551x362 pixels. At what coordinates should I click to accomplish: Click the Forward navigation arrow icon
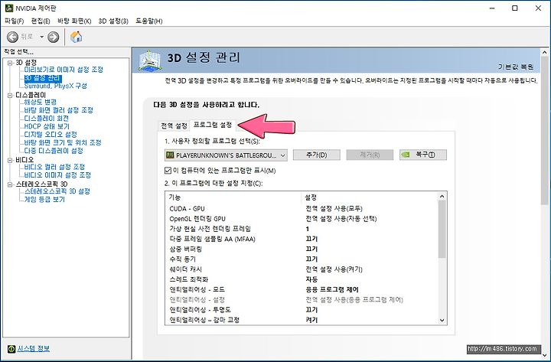click(x=54, y=37)
